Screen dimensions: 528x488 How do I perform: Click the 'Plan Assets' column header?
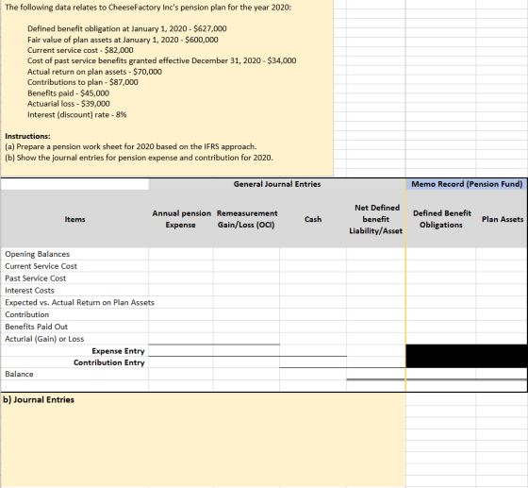[x=503, y=219]
